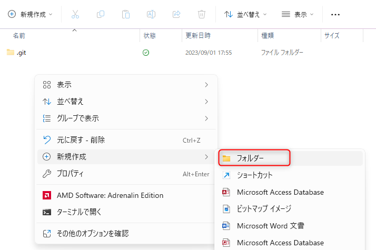
Task: Open the 並べ替え toolbar dropdown
Action: 245,14
